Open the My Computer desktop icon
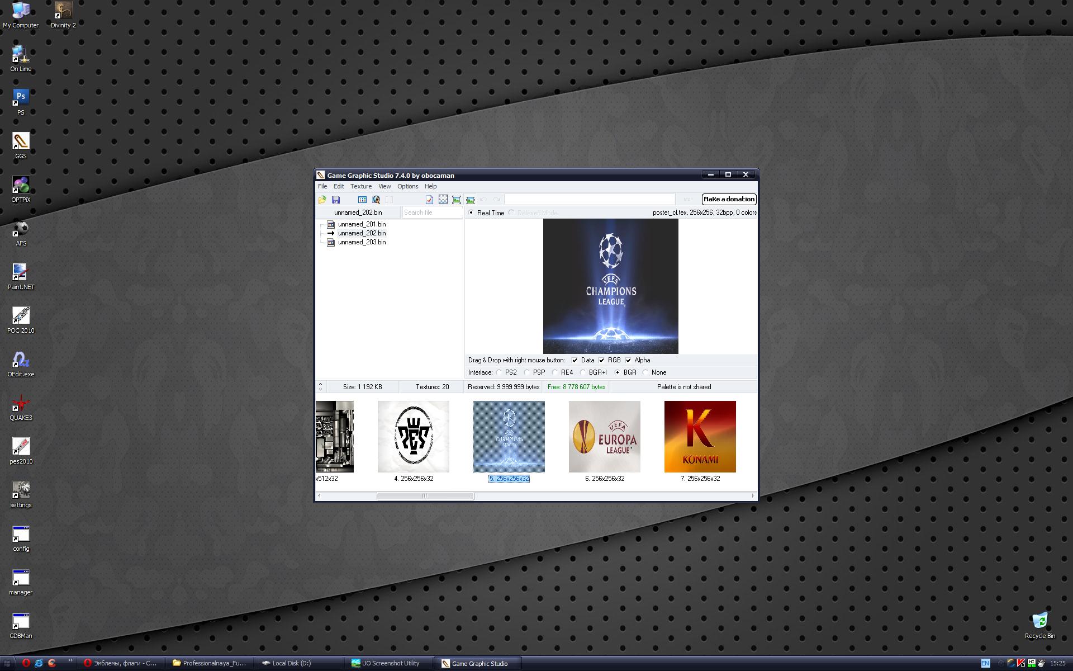1073x671 pixels. (x=21, y=15)
